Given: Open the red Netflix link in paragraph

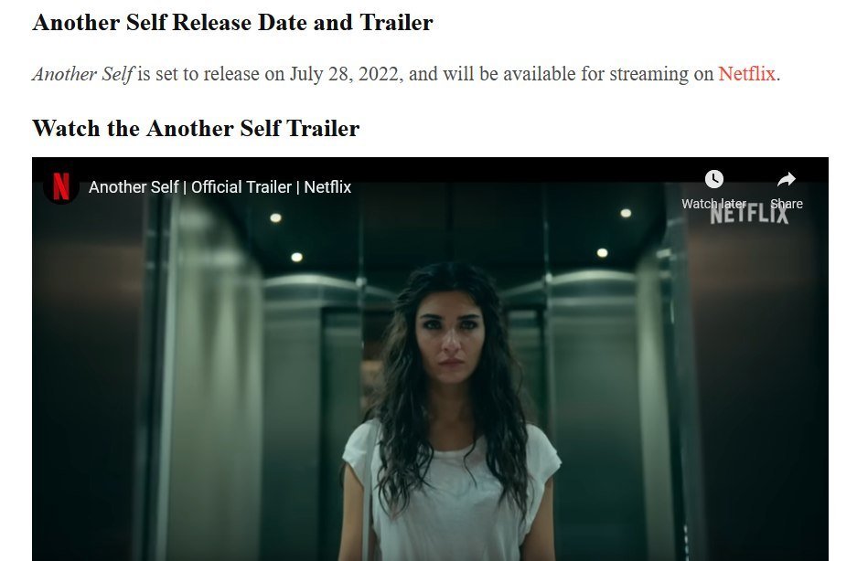Looking at the screenshot, I should click(746, 74).
